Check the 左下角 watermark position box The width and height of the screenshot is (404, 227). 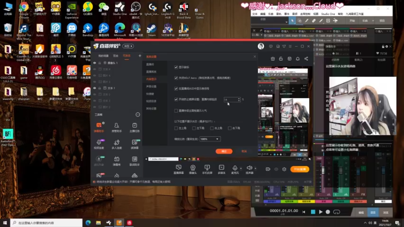click(194, 128)
